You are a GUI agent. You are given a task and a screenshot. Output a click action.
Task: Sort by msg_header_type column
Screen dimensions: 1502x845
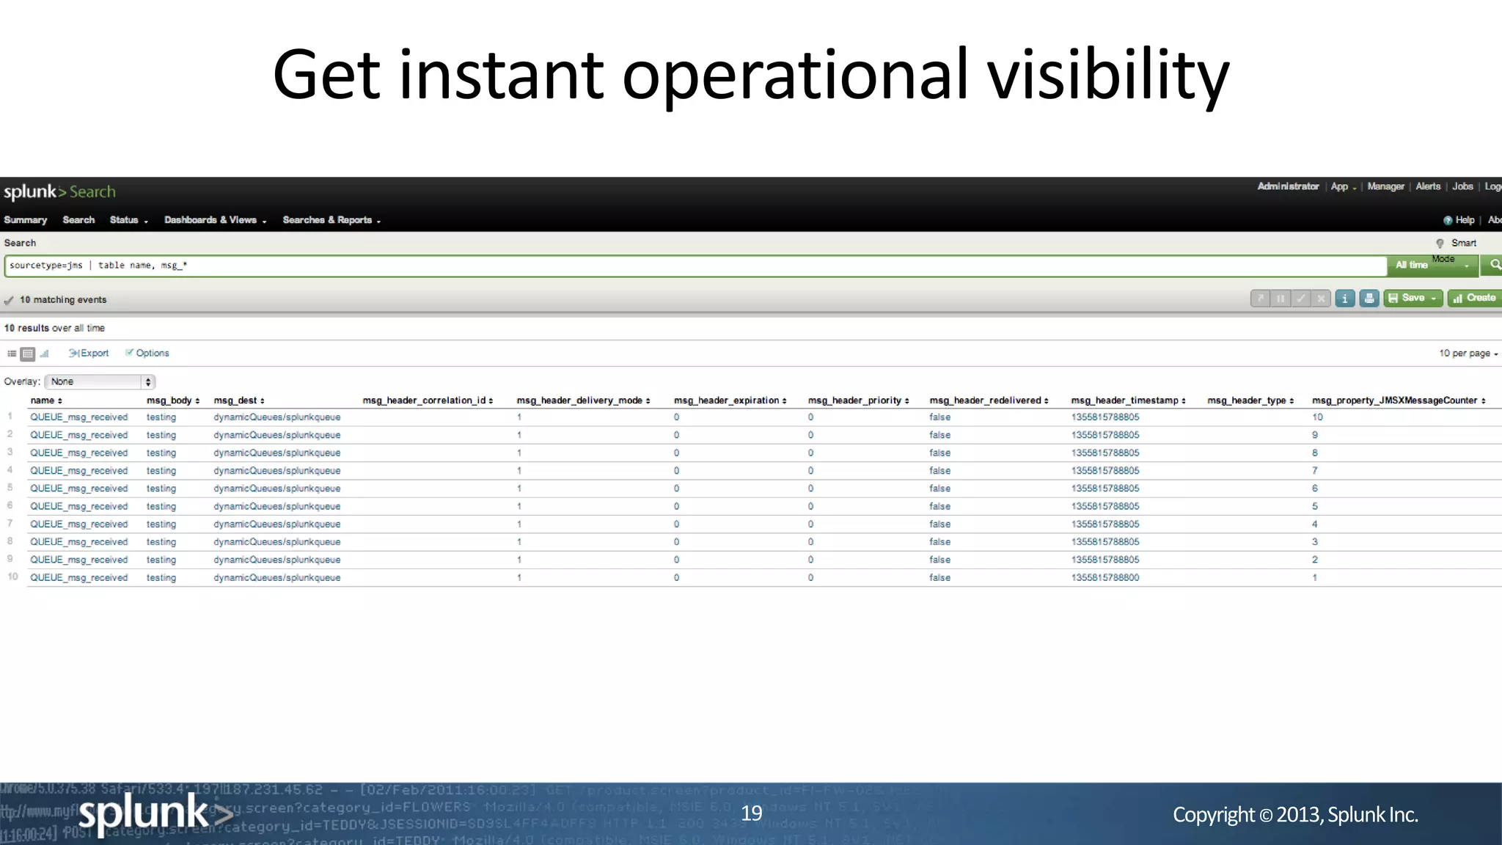click(1250, 400)
